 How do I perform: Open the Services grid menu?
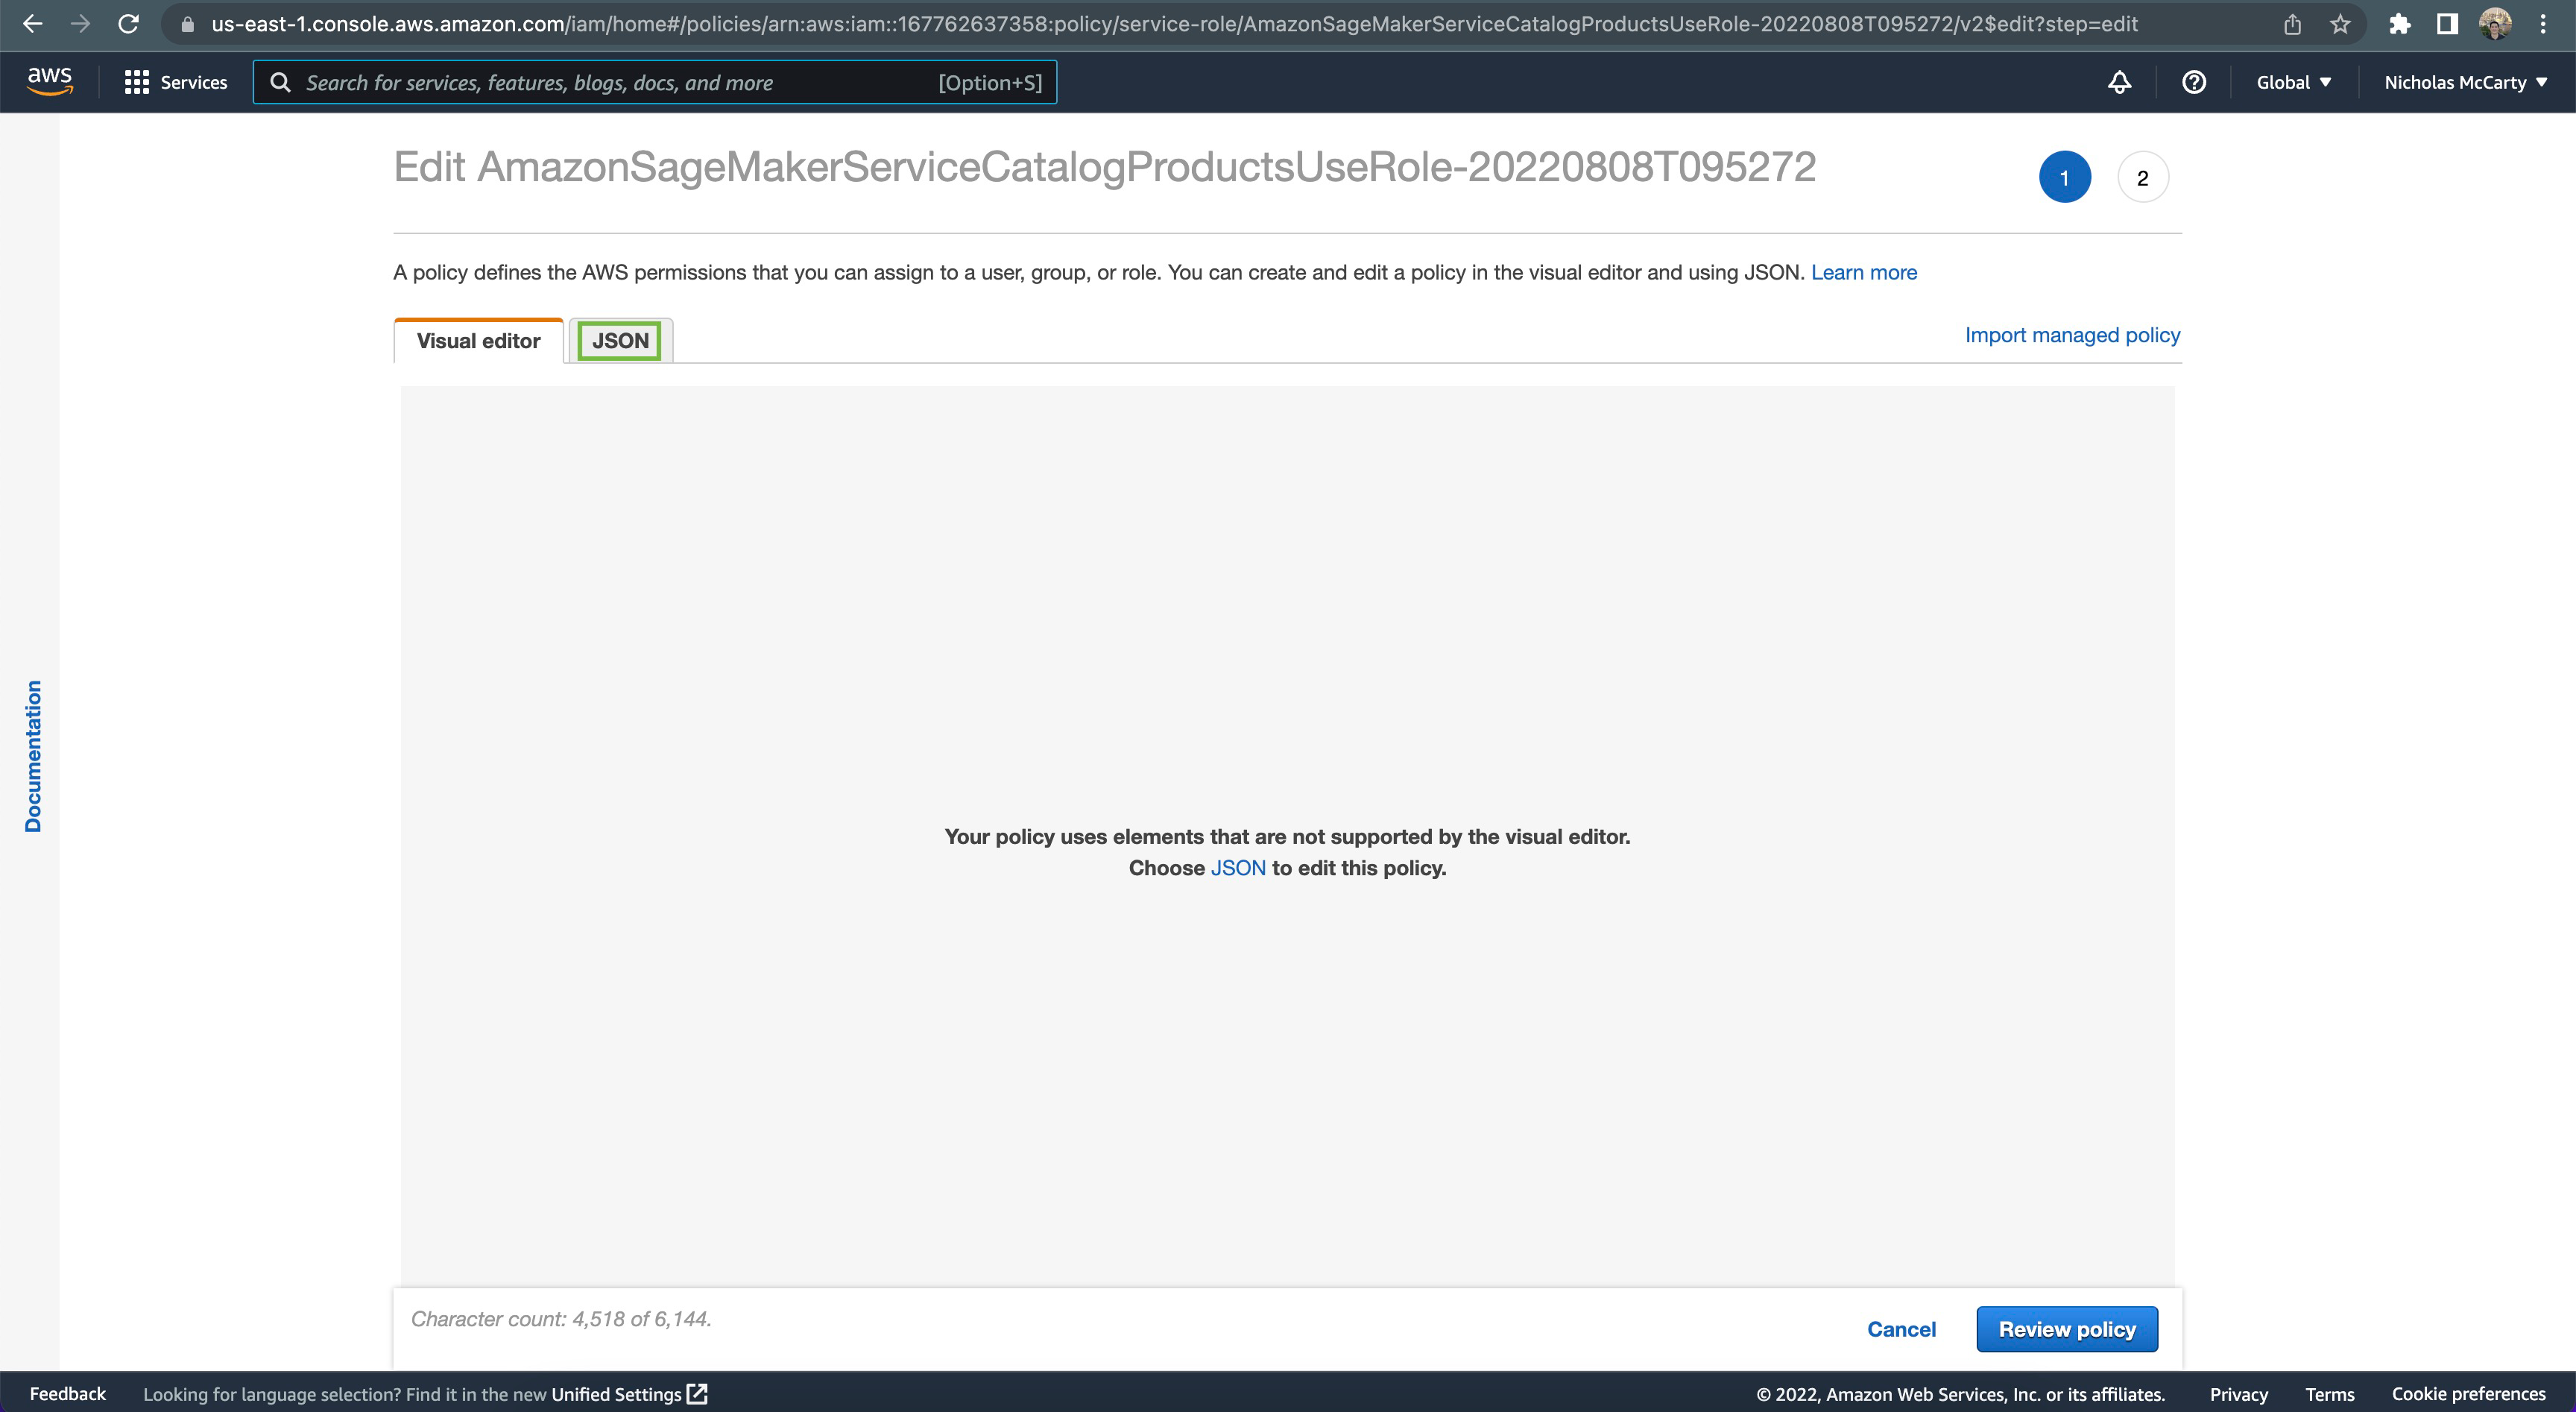[x=176, y=82]
